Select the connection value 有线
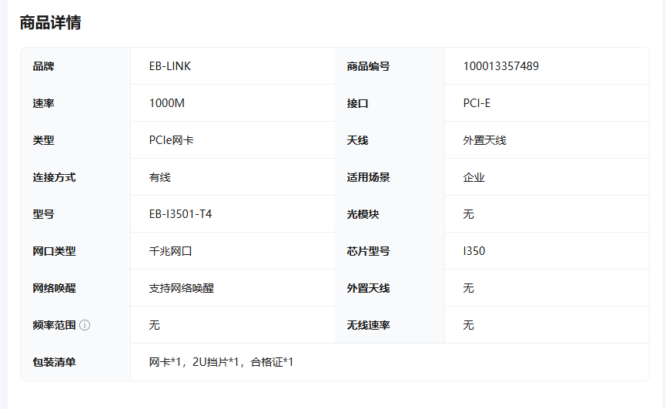Screen dimensions: 666x409 pos(159,177)
